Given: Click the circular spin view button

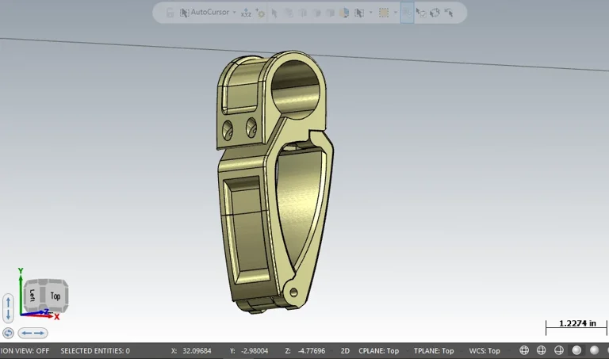Looking at the screenshot, I should click(8, 334).
